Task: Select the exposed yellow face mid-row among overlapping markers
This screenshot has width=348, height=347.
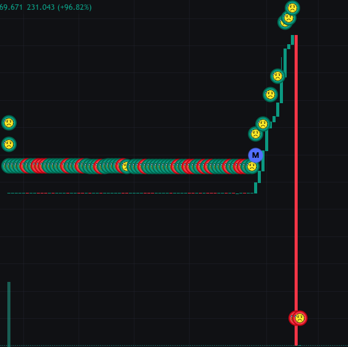Action: [126, 166]
